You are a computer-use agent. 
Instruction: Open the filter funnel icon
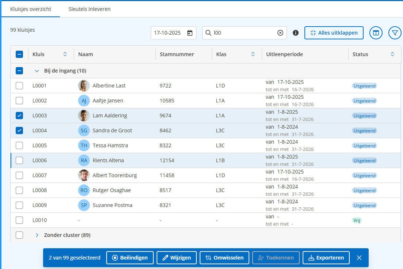coord(395,33)
